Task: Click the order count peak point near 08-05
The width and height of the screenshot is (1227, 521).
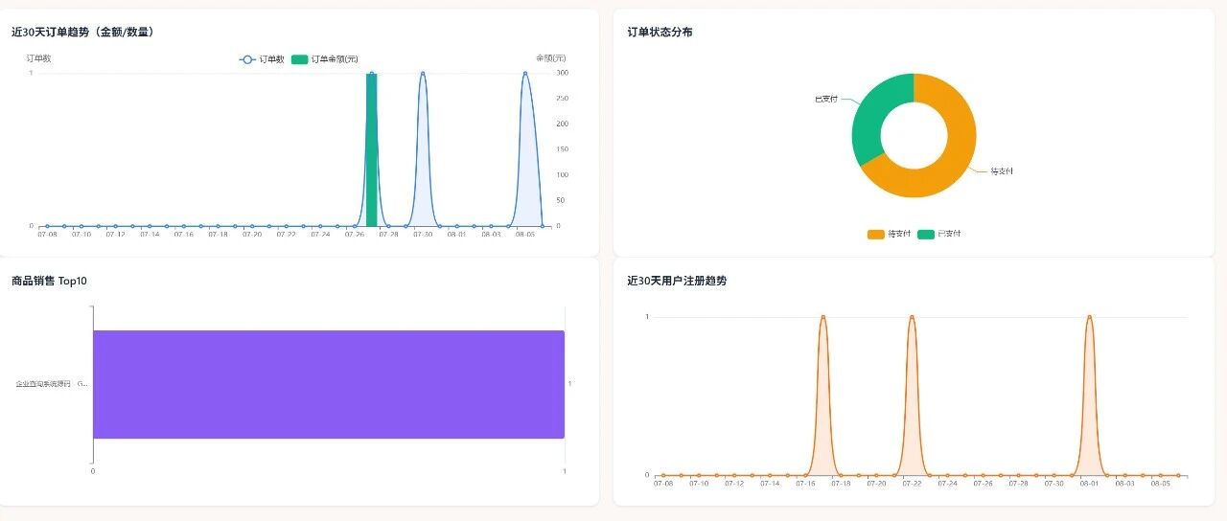Action: coord(525,73)
